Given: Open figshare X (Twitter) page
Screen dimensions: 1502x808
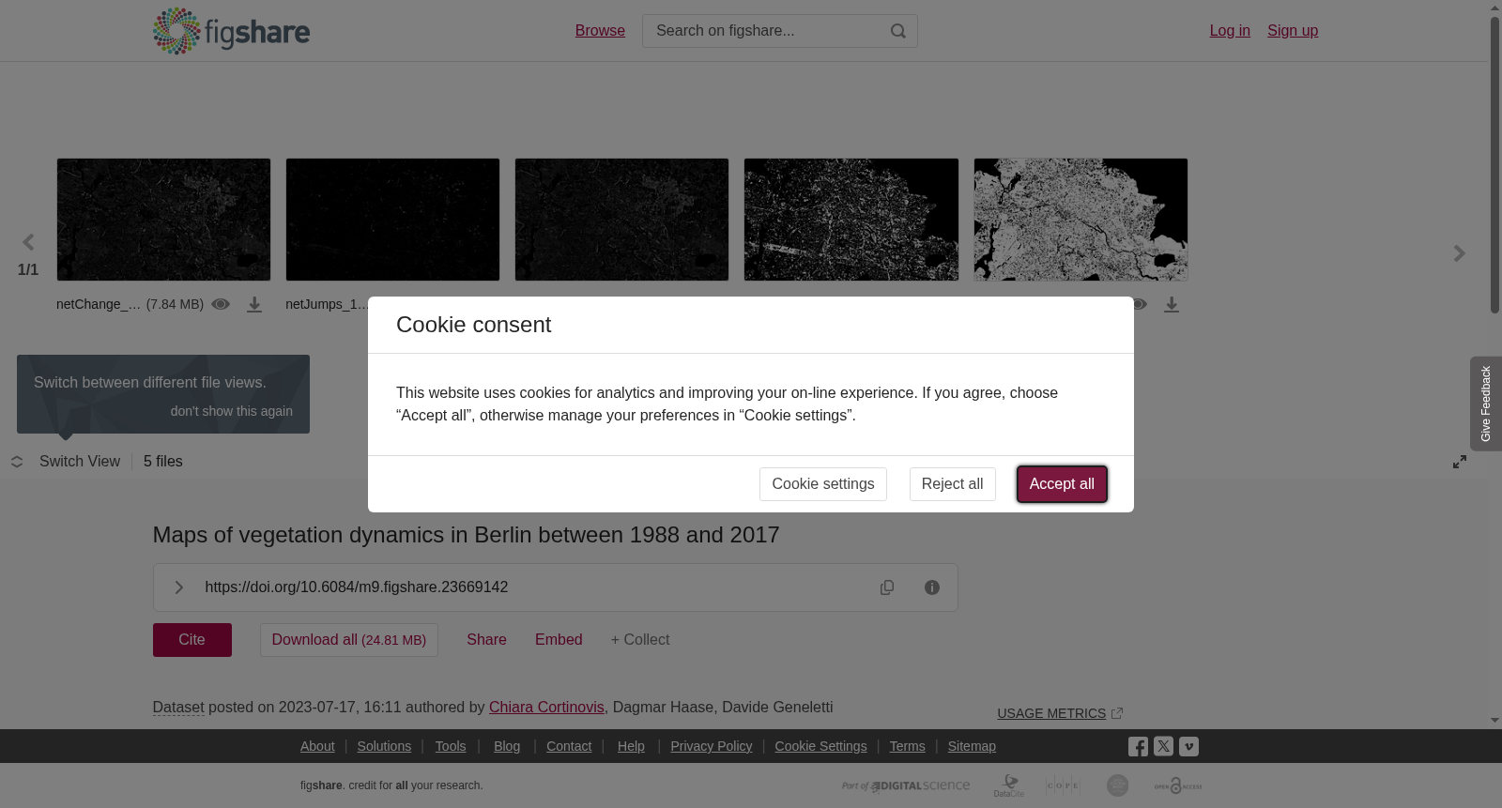Looking at the screenshot, I should [1163, 747].
